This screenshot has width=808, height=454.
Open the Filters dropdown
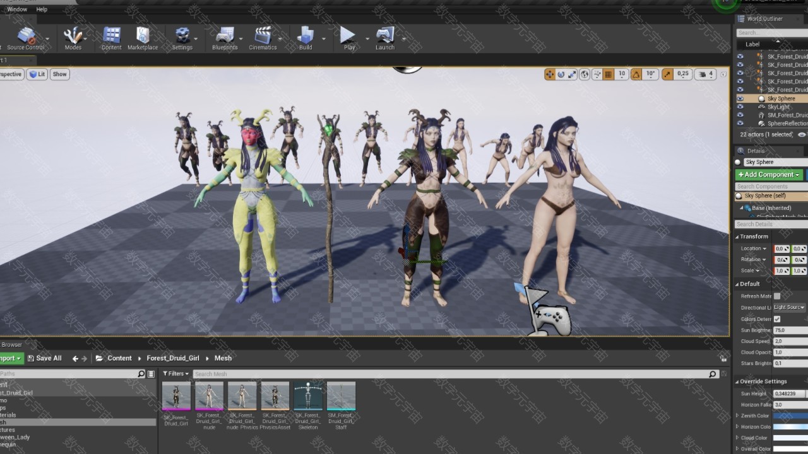[176, 374]
